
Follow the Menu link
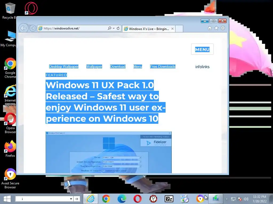tap(138, 66)
